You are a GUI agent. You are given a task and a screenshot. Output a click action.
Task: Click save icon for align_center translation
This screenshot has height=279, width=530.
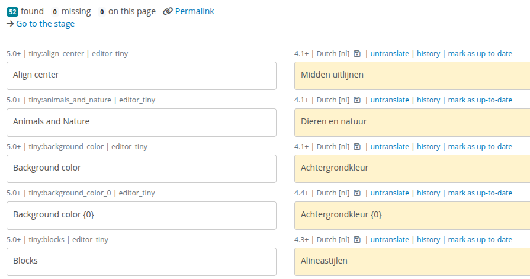tap(357, 54)
